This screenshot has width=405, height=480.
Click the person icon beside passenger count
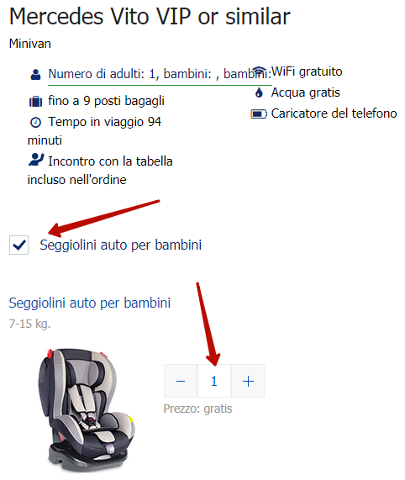click(35, 74)
